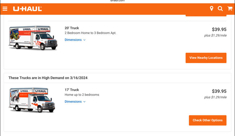Open the location finder pin icon
235x136 pixels.
[211, 9]
